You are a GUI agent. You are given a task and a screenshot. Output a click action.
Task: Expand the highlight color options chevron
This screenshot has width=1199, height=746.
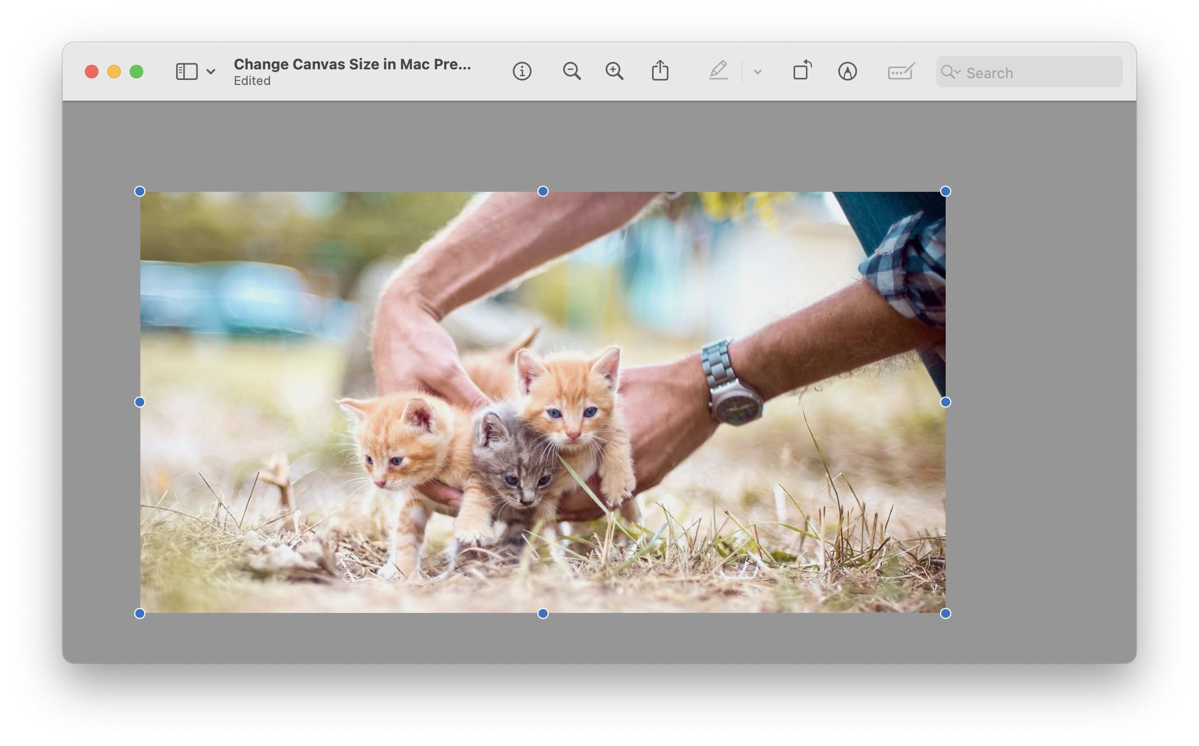coord(758,72)
